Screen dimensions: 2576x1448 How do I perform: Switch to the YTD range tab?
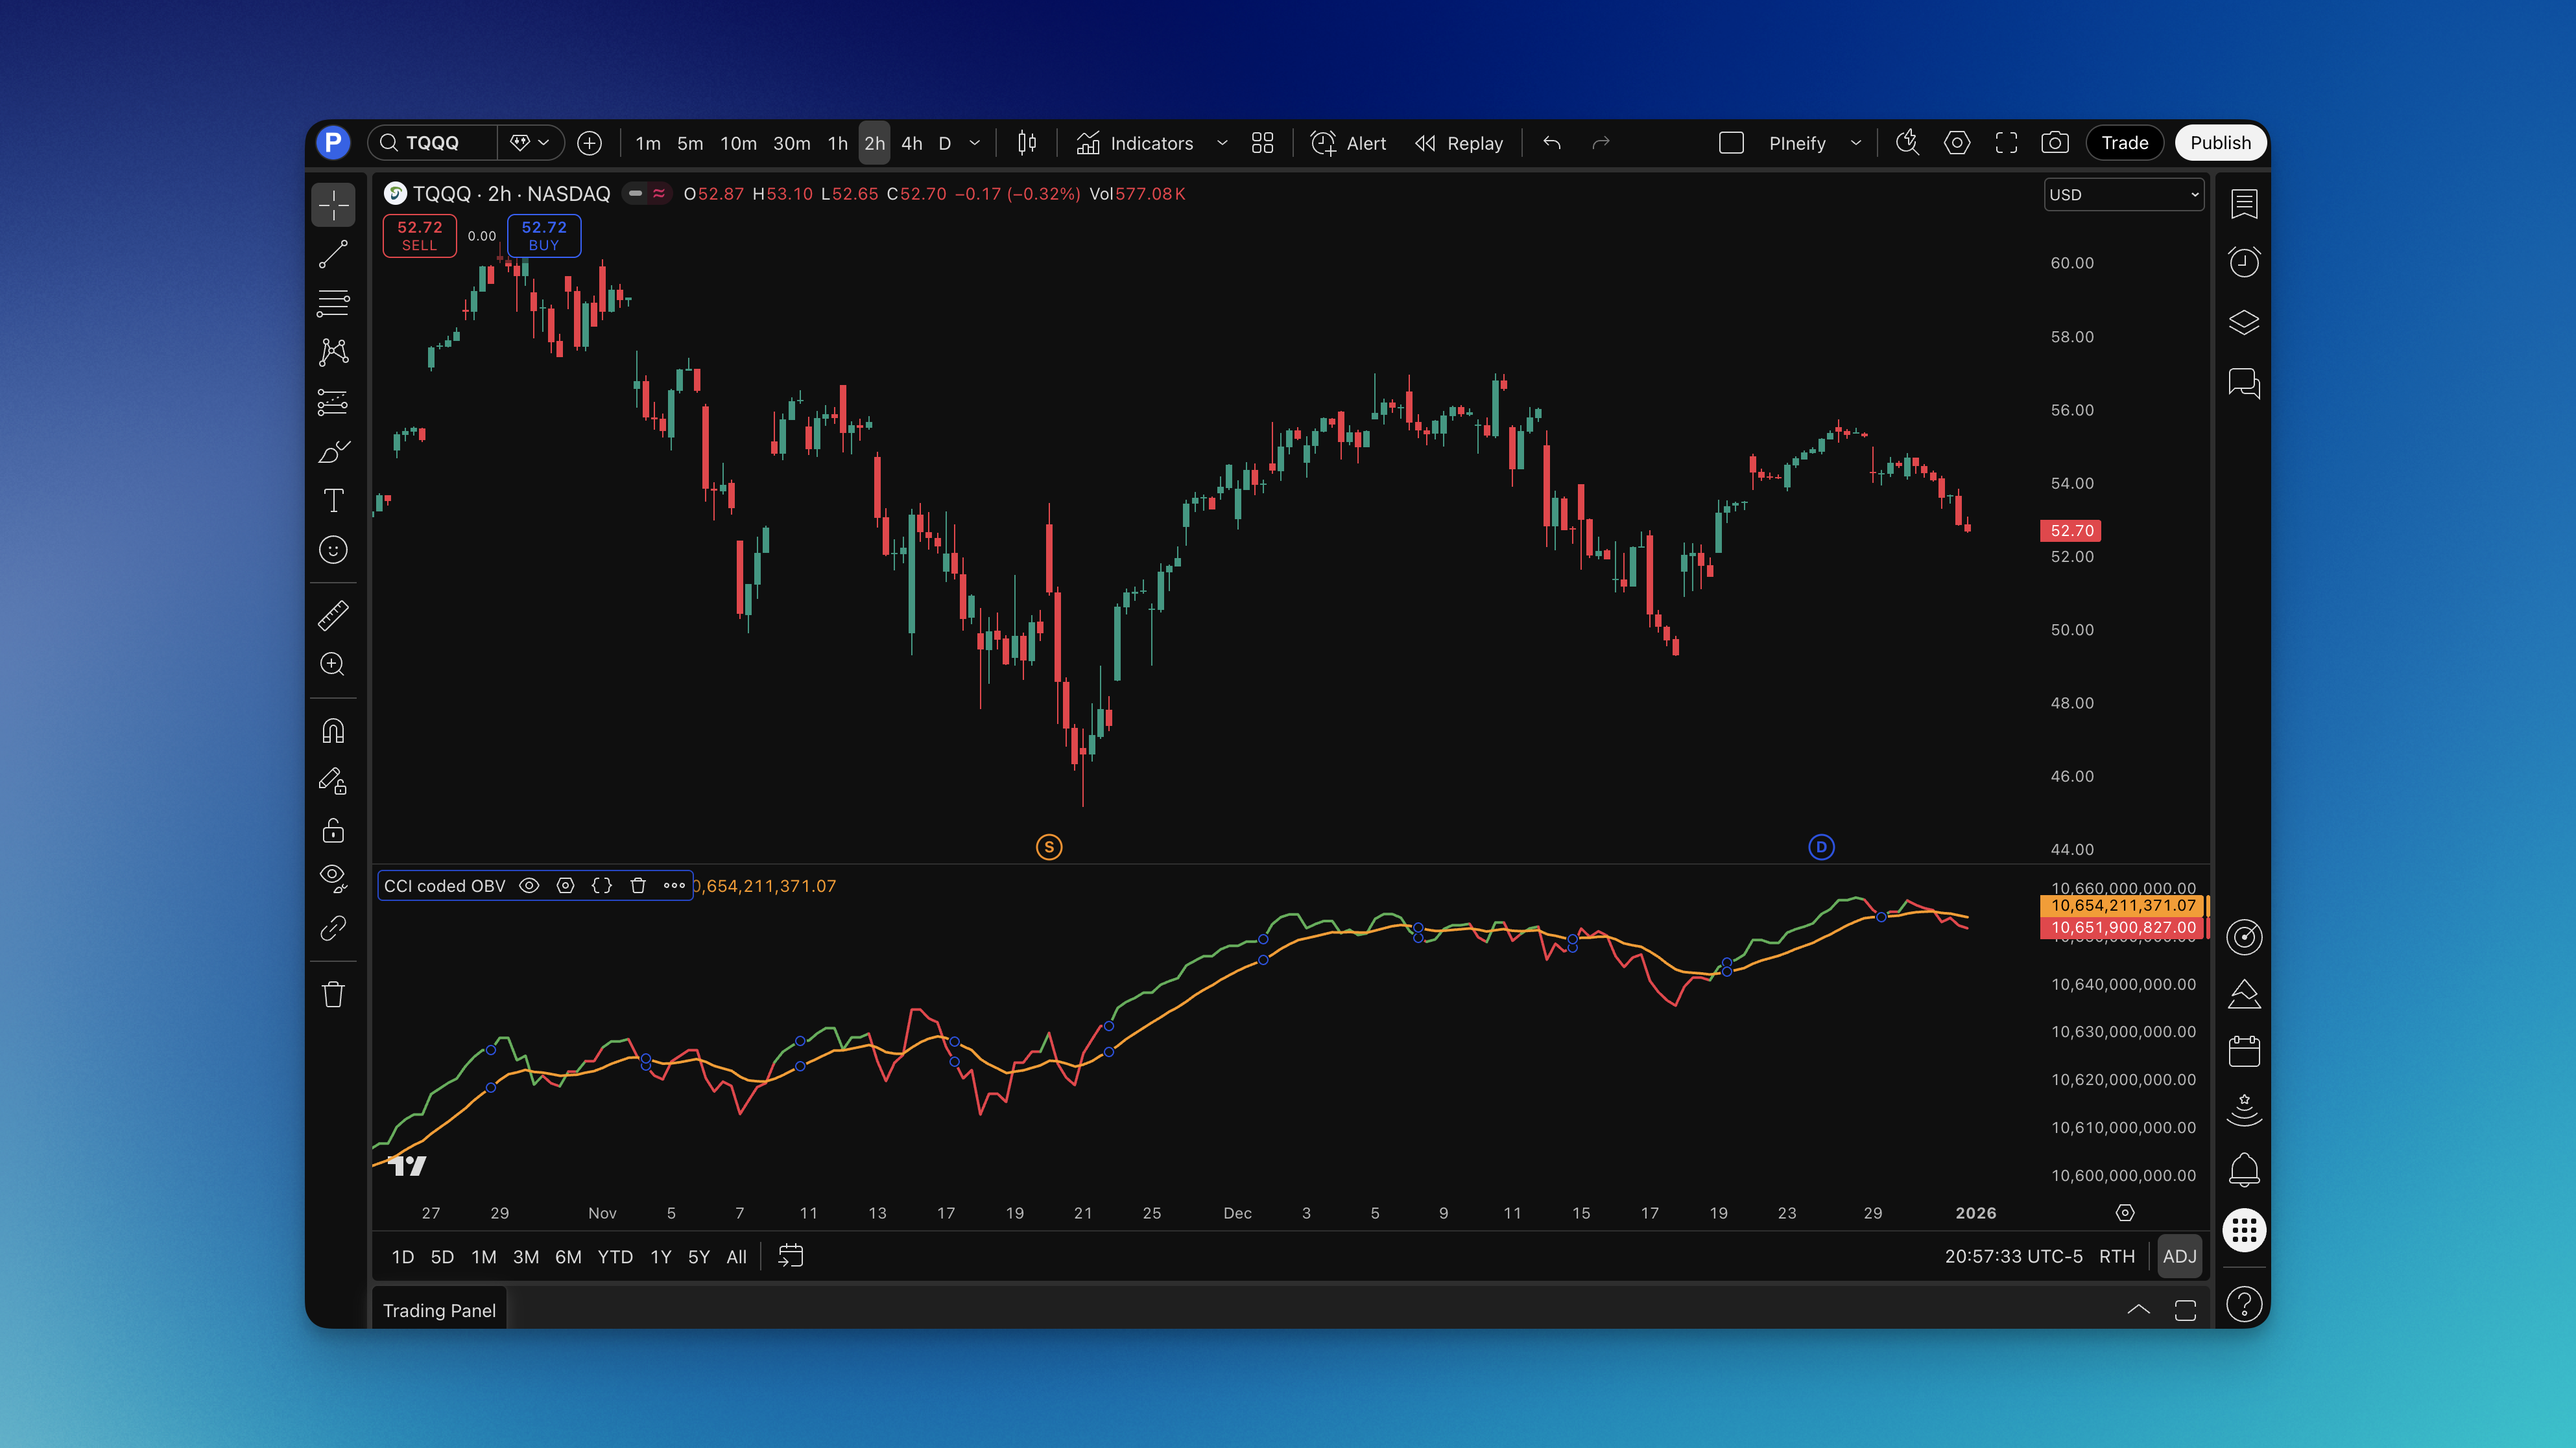615,1256
